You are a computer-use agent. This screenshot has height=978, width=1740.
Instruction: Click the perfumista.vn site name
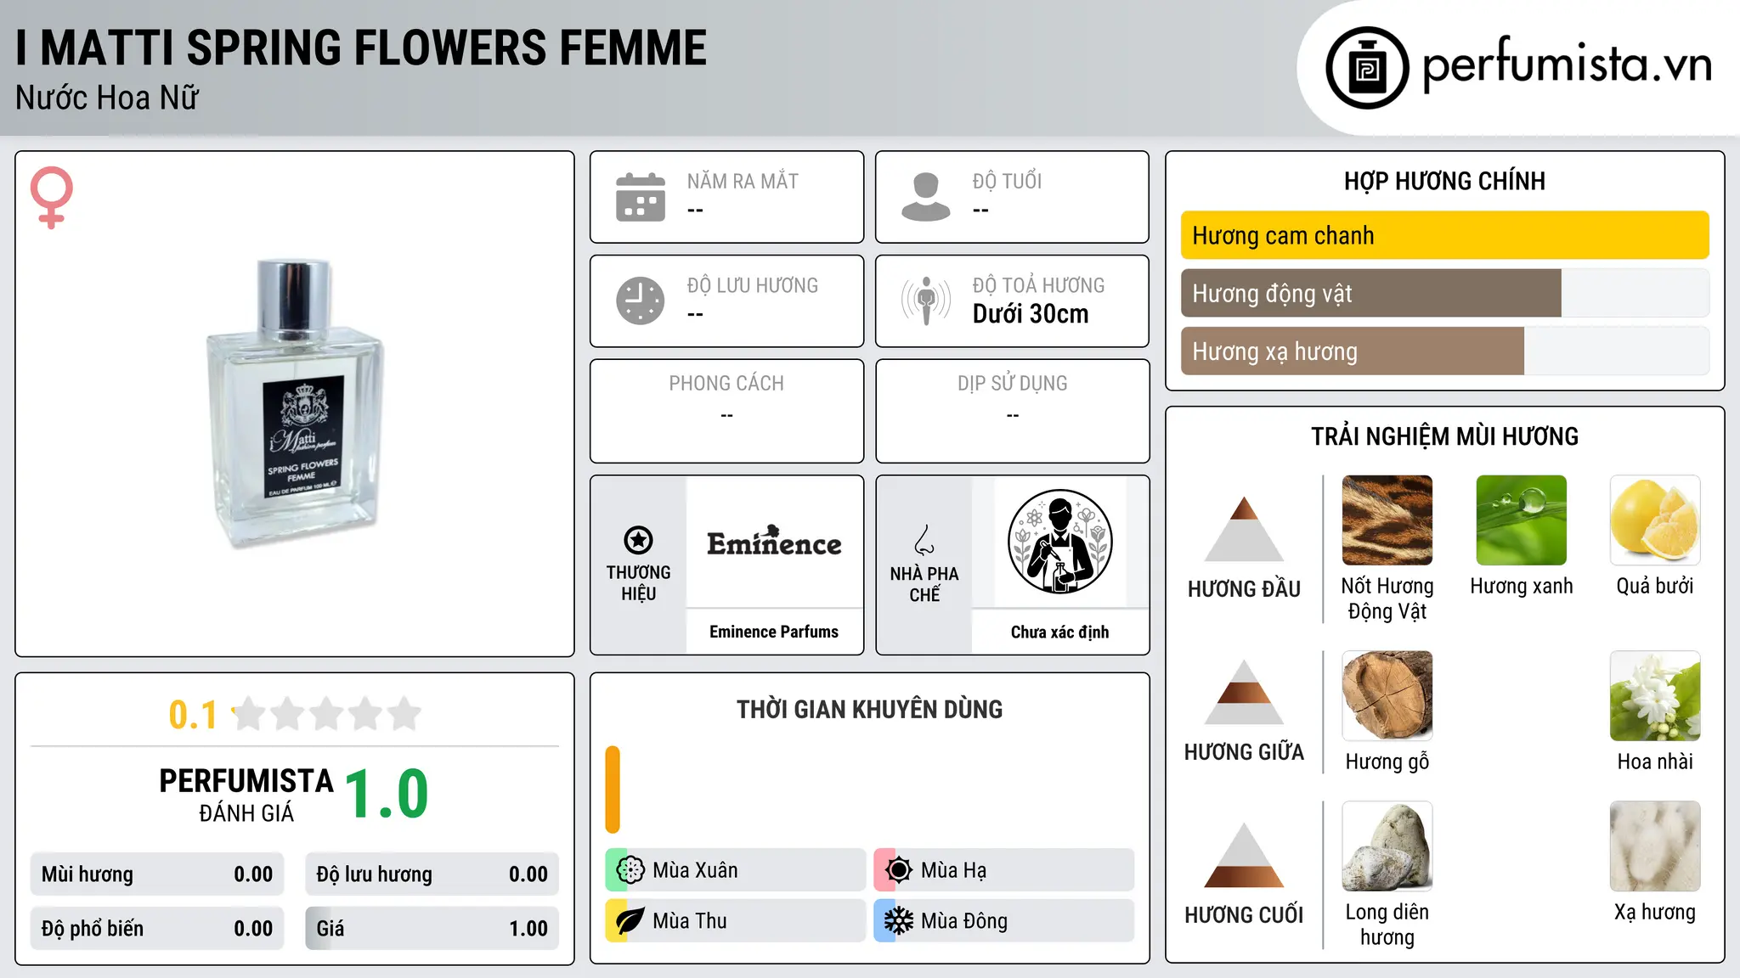click(x=1567, y=65)
